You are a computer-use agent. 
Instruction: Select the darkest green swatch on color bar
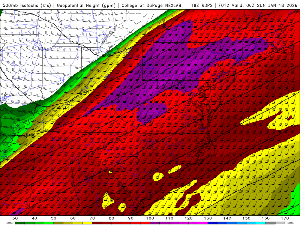tap(20, 223)
